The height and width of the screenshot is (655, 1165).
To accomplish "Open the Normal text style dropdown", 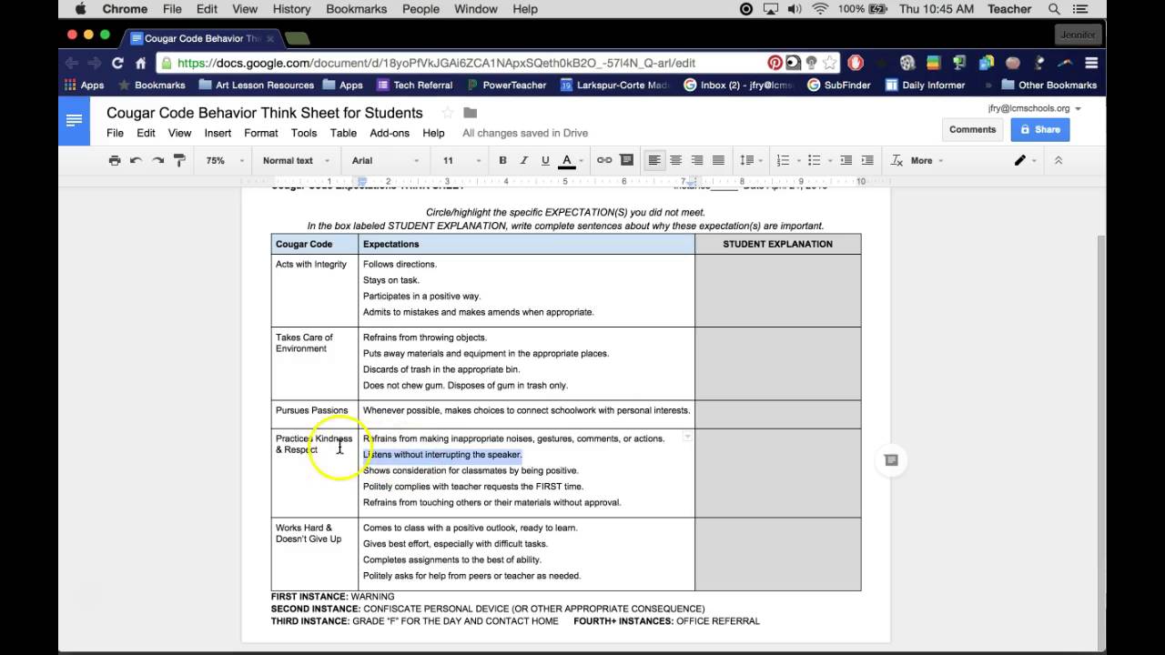I will (x=294, y=160).
